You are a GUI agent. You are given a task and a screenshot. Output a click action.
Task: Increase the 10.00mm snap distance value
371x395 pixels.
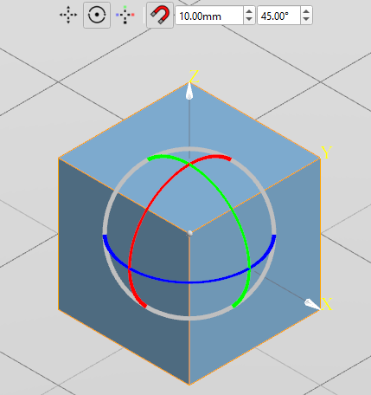coord(249,11)
